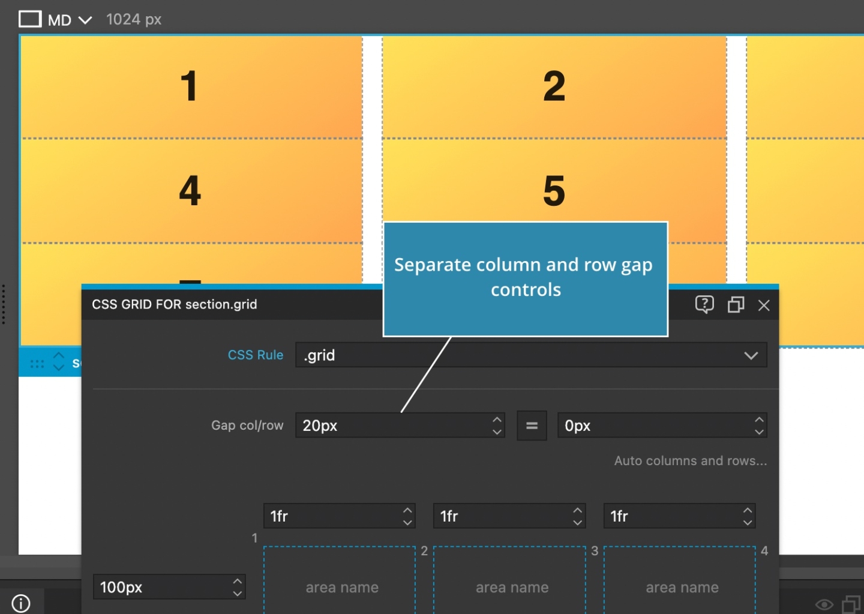Screen dimensions: 864x614
Task: Click the overlapping squares icon at bottom right
Action: (852, 605)
